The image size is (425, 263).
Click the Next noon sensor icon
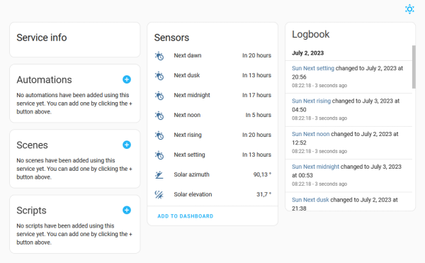point(159,116)
